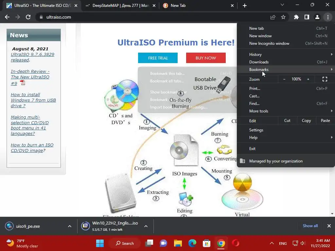Close the downloads bar
335x251 pixels.
(x=329, y=226)
